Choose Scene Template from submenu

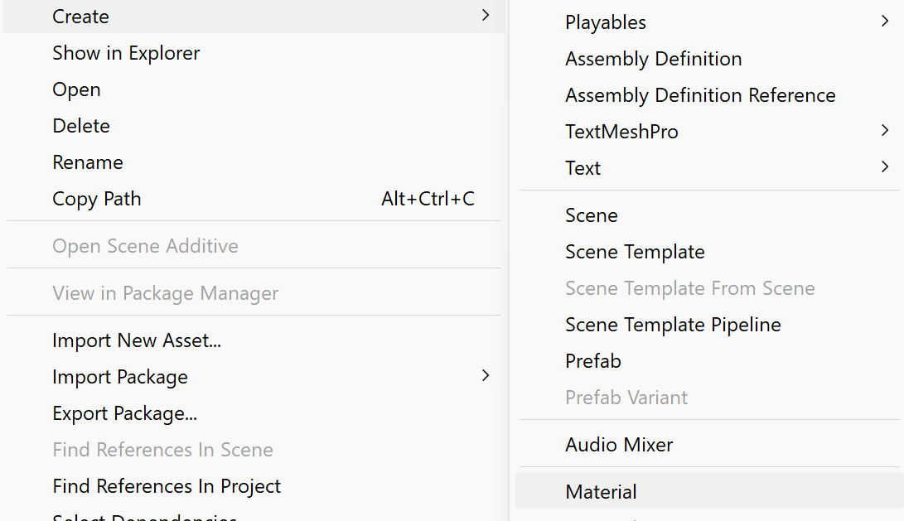(635, 252)
